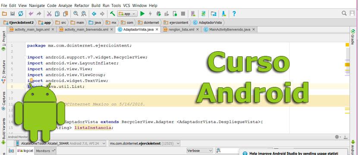Screen dimensions: 358x155
Task: Select the logcat tab
Action: pyautogui.click(x=25, y=151)
